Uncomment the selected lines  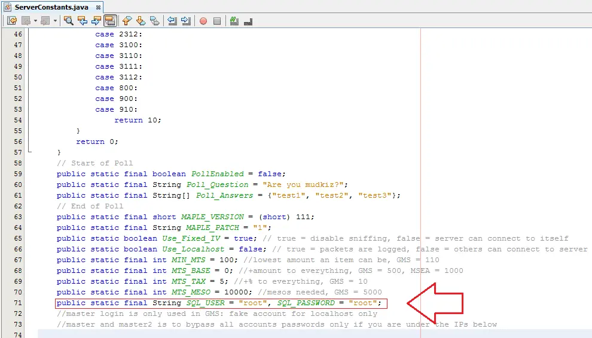coord(248,21)
